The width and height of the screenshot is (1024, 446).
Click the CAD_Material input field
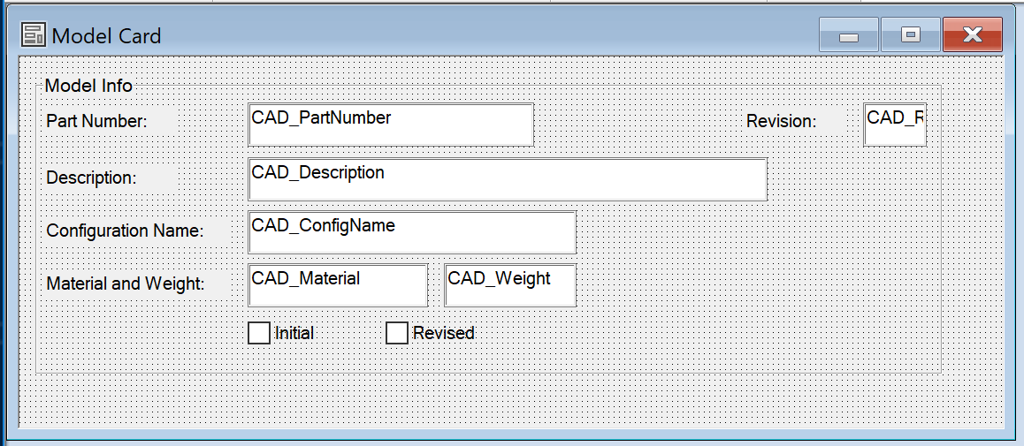[339, 285]
